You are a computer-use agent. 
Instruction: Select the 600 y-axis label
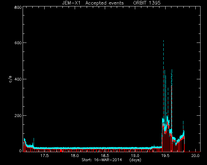(18, 43)
